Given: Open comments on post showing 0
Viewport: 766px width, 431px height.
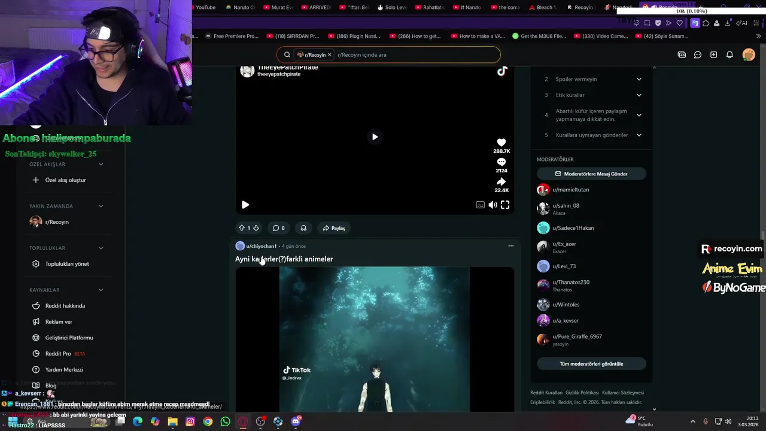Looking at the screenshot, I should coord(278,228).
